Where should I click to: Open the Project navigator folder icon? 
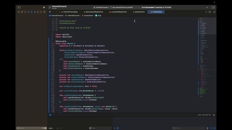coord(19,12)
